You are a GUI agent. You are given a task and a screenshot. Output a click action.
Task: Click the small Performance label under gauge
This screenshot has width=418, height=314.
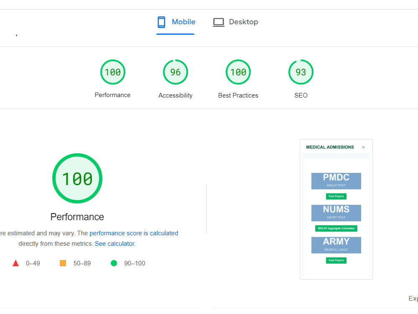coord(112,95)
